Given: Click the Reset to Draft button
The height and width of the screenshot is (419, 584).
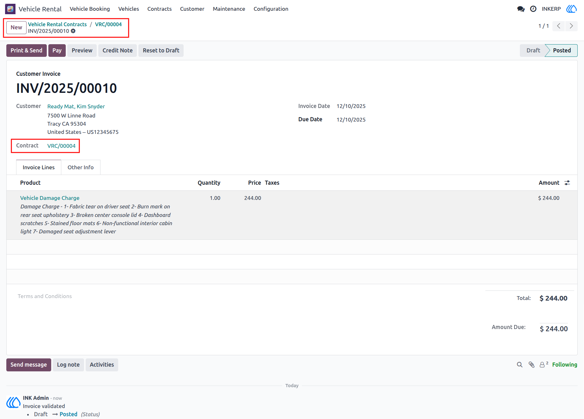Looking at the screenshot, I should pyautogui.click(x=161, y=51).
